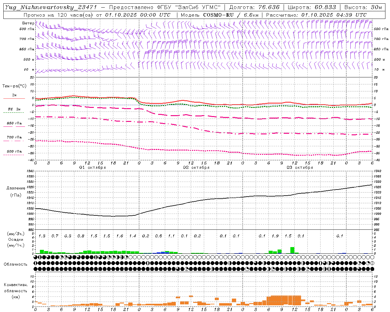Click the 'Ветер' wind panel label

tap(28, 23)
